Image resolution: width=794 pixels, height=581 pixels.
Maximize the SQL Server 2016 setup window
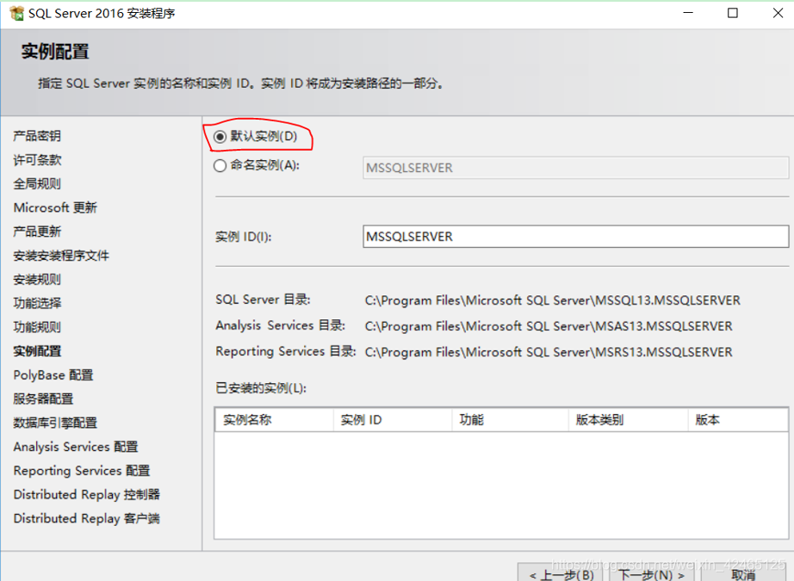click(x=732, y=13)
